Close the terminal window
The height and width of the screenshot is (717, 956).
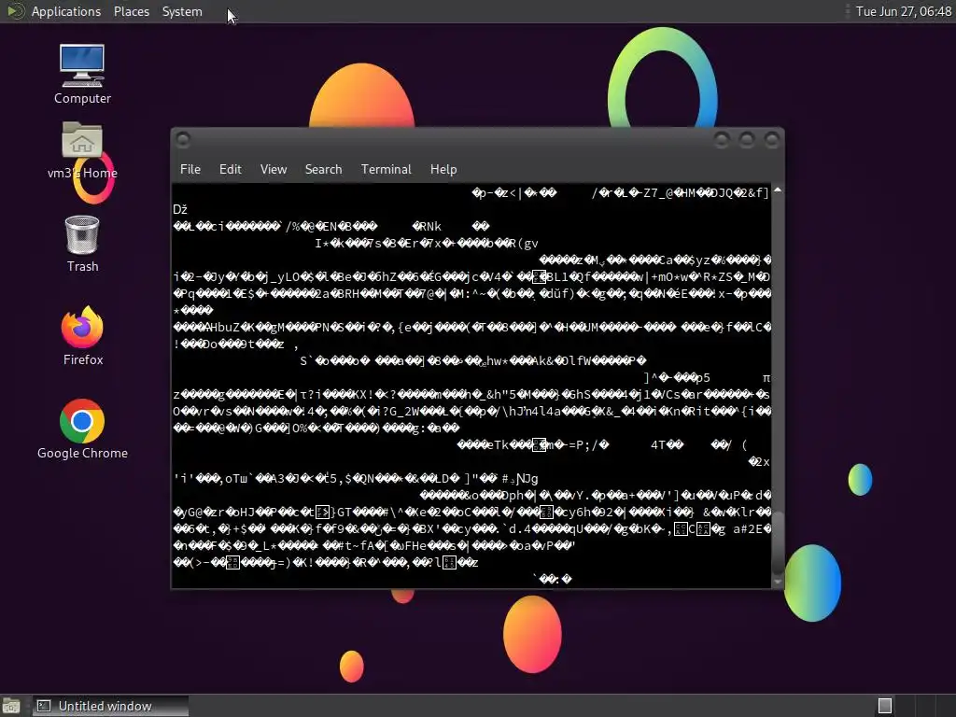(x=771, y=140)
